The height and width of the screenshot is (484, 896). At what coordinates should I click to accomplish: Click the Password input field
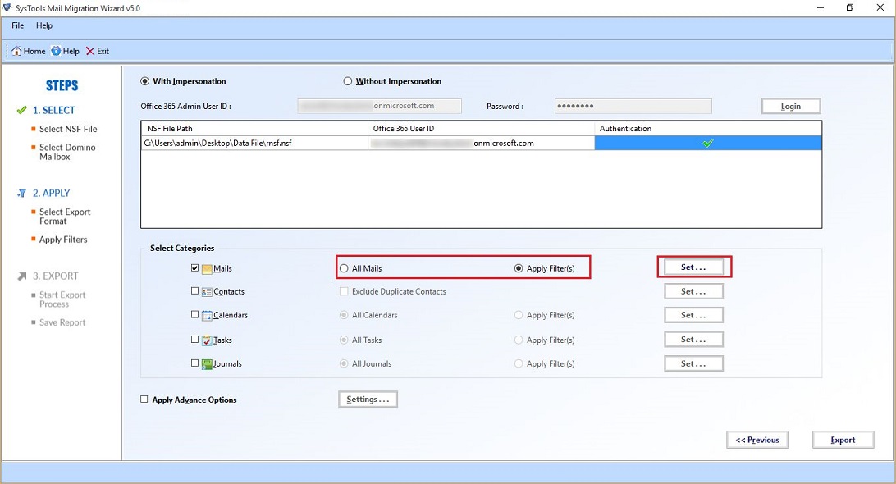coord(633,107)
